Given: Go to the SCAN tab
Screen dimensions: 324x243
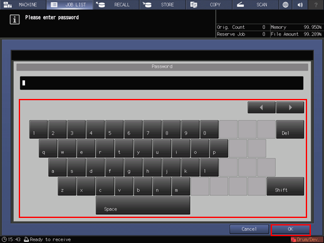Looking at the screenshot, I should coord(255,4).
